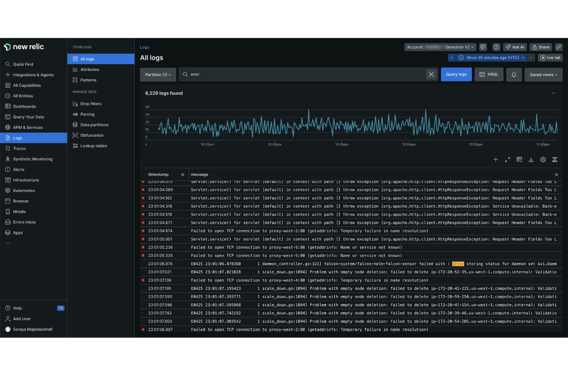568x379 pixels.
Task: Open the Partition filter dropdown
Action: click(x=158, y=74)
